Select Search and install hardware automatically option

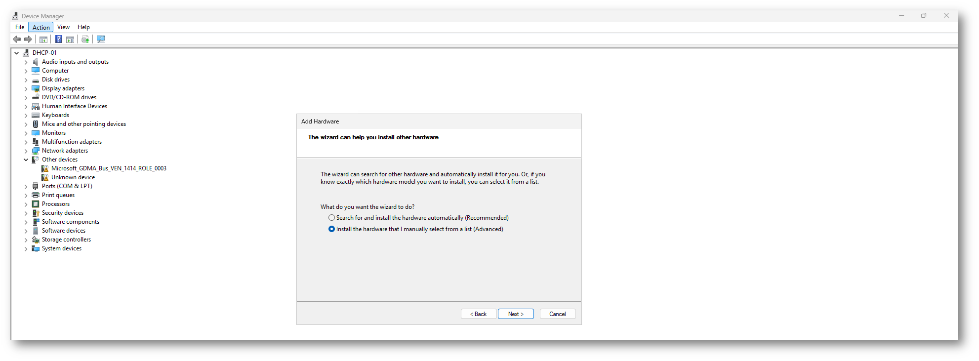[x=332, y=218]
